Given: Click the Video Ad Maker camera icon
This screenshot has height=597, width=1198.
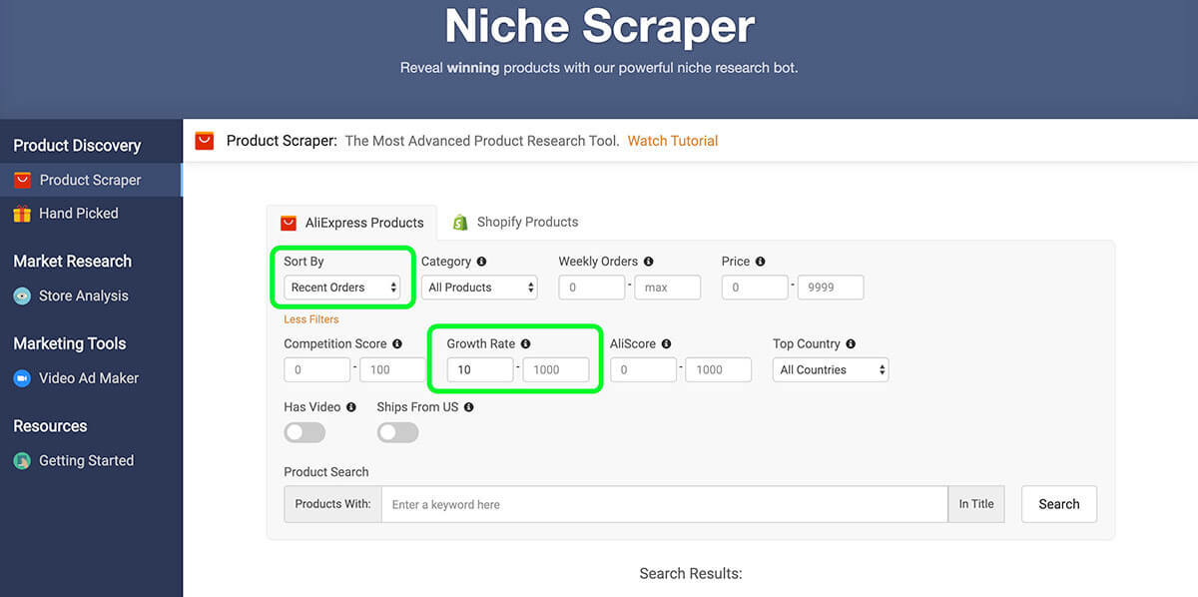Looking at the screenshot, I should [22, 378].
